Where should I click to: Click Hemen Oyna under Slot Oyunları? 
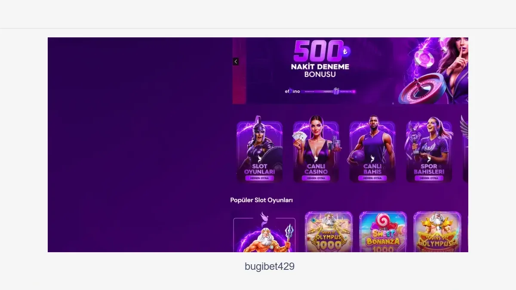pos(259,178)
